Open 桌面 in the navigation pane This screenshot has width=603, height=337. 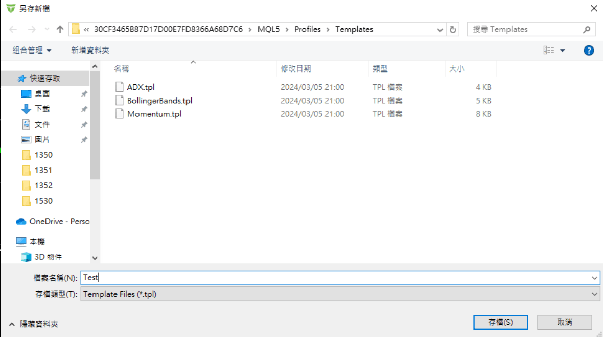[x=42, y=94]
